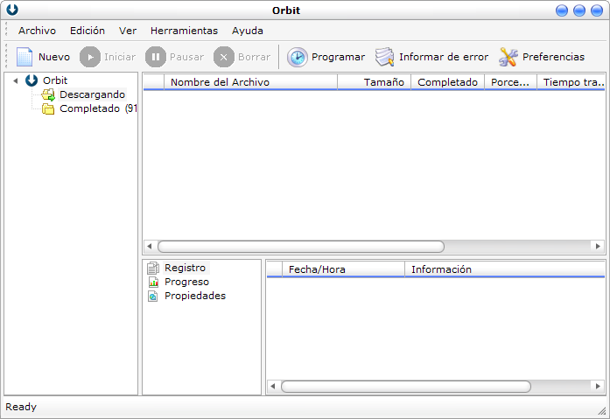Select the Descargando folder

pyautogui.click(x=91, y=94)
